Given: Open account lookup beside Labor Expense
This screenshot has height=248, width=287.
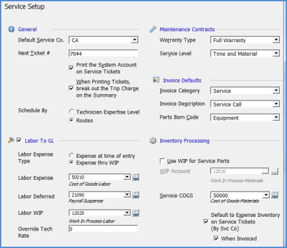Looking at the screenshot, I should (x=136, y=177).
